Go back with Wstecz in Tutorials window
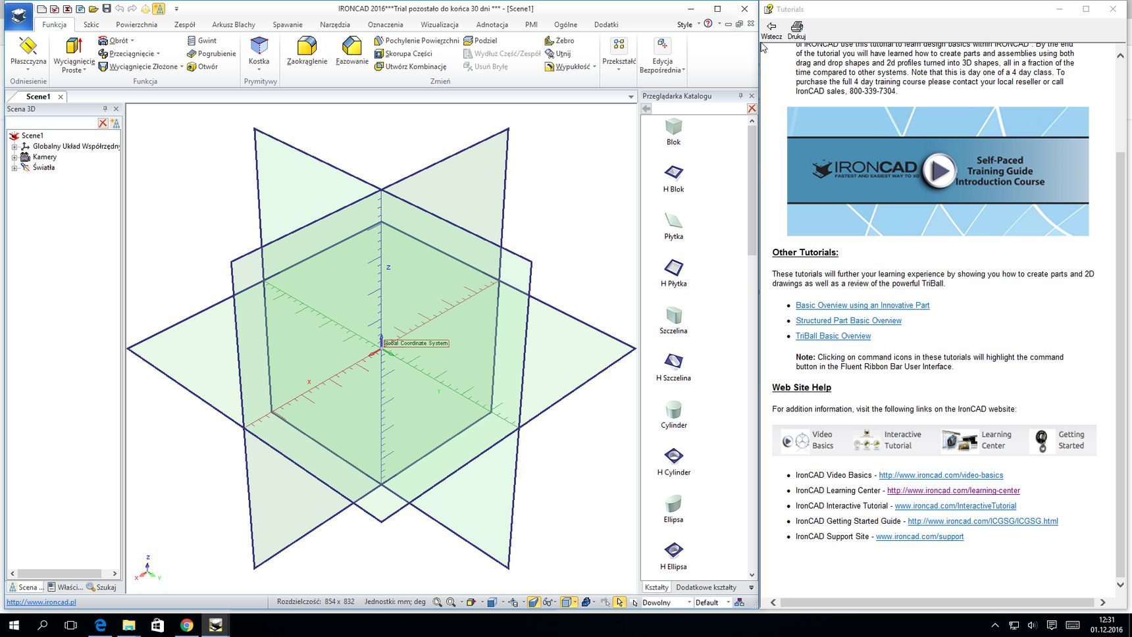The image size is (1132, 637). [x=771, y=30]
